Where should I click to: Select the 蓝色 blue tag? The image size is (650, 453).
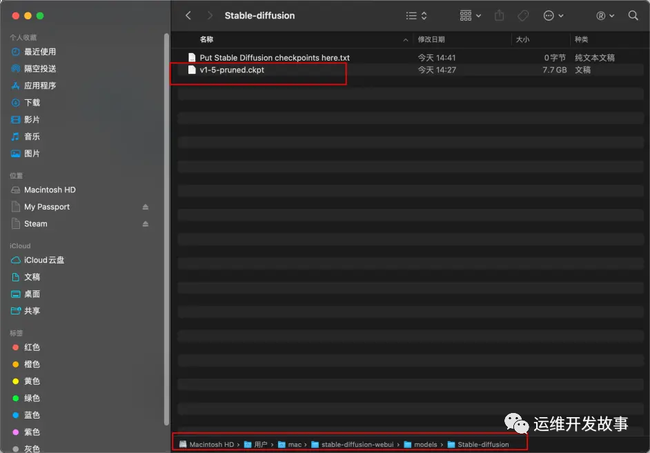pos(32,415)
